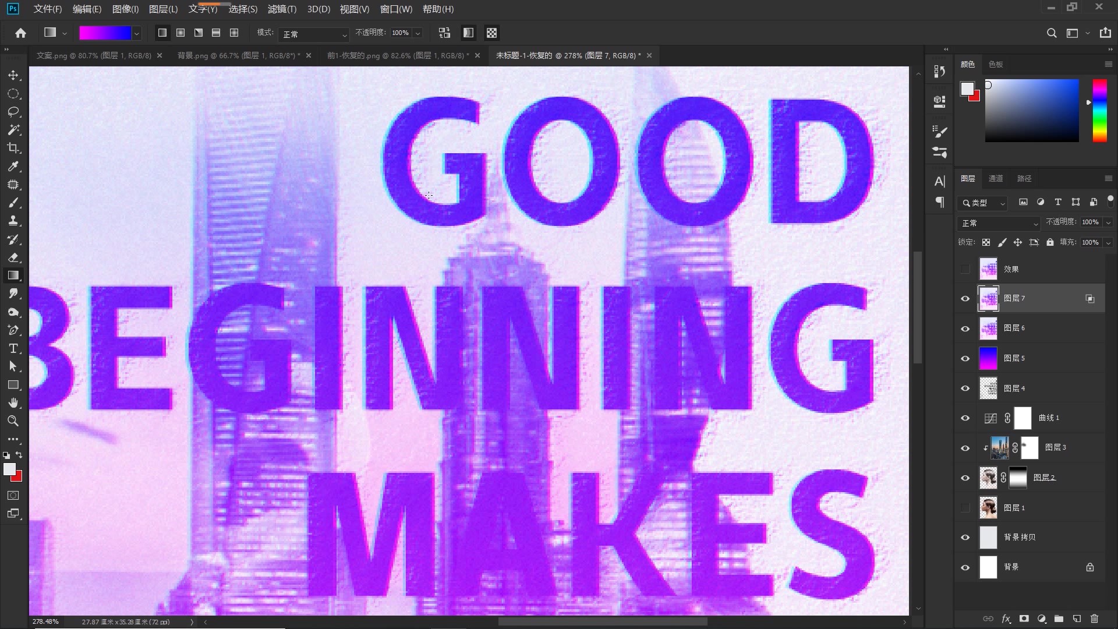Open the 滤镜(T) menu
Image resolution: width=1118 pixels, height=629 pixels.
(x=282, y=9)
